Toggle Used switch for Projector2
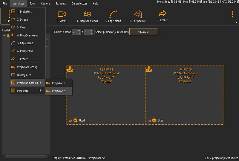The image size is (239, 161). 152,121
